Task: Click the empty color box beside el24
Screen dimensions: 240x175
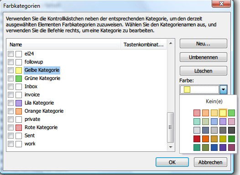Action: (19, 54)
